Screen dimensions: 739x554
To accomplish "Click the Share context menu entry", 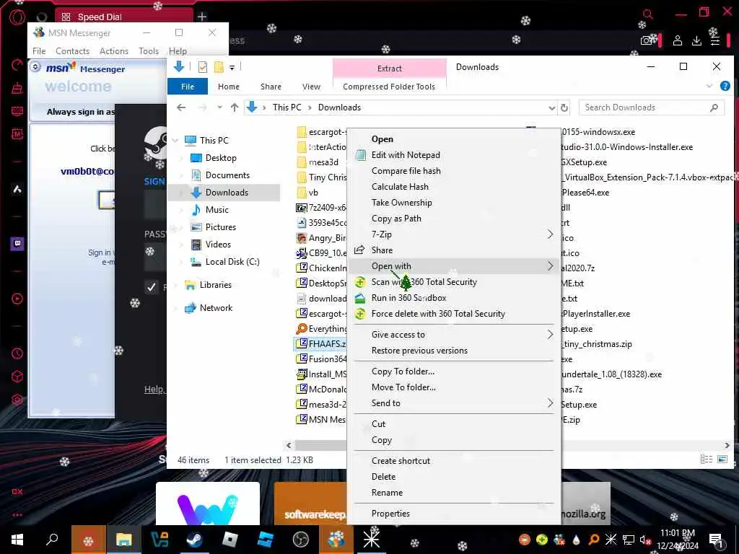I will click(x=382, y=250).
